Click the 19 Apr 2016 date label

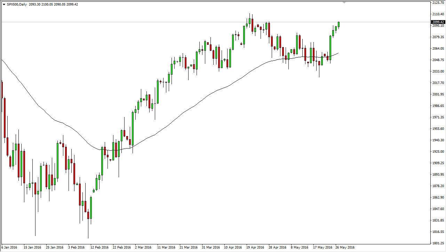point(255,247)
